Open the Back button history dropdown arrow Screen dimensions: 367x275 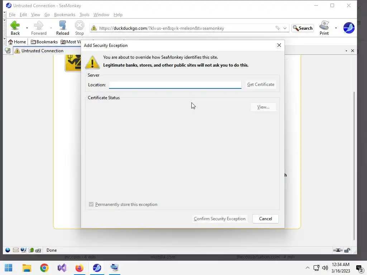pyautogui.click(x=27, y=28)
